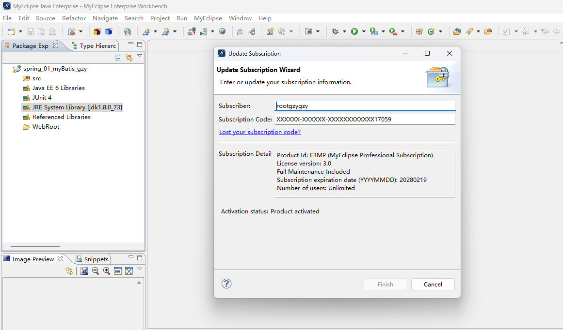Open the External Tools dropdown arrow
The width and height of the screenshot is (563, 330).
tap(402, 31)
